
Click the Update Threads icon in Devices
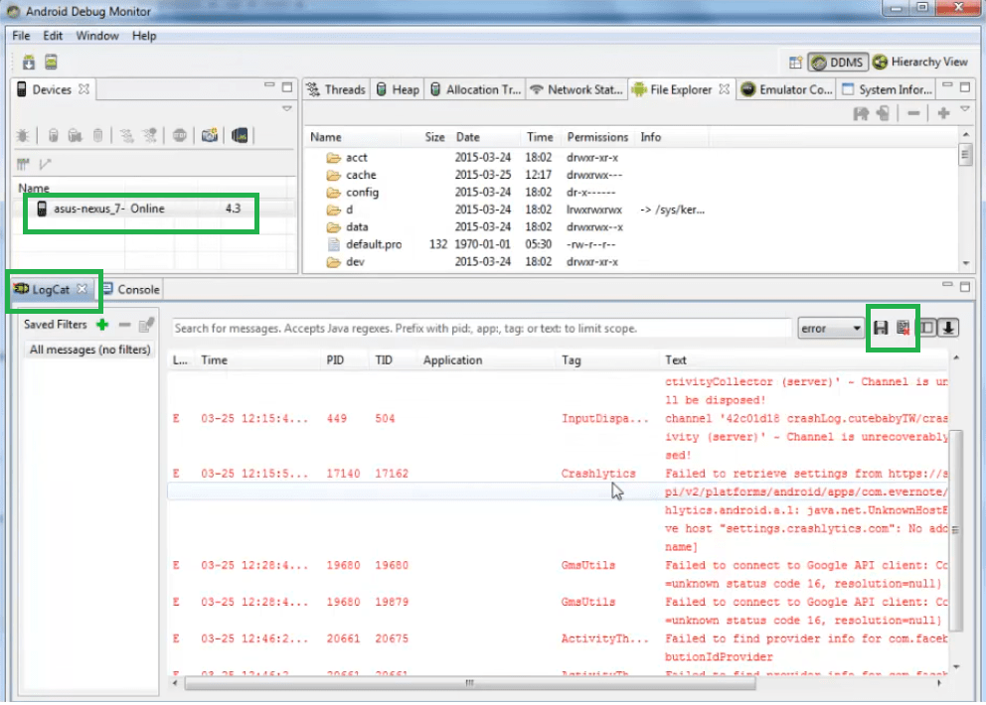(x=127, y=135)
